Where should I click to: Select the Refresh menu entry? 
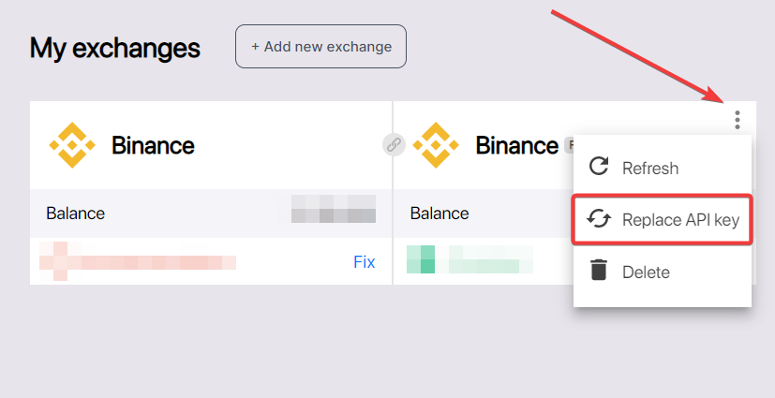650,169
